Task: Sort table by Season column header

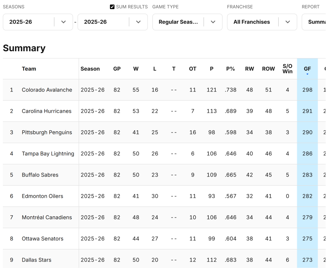Action: [x=90, y=69]
